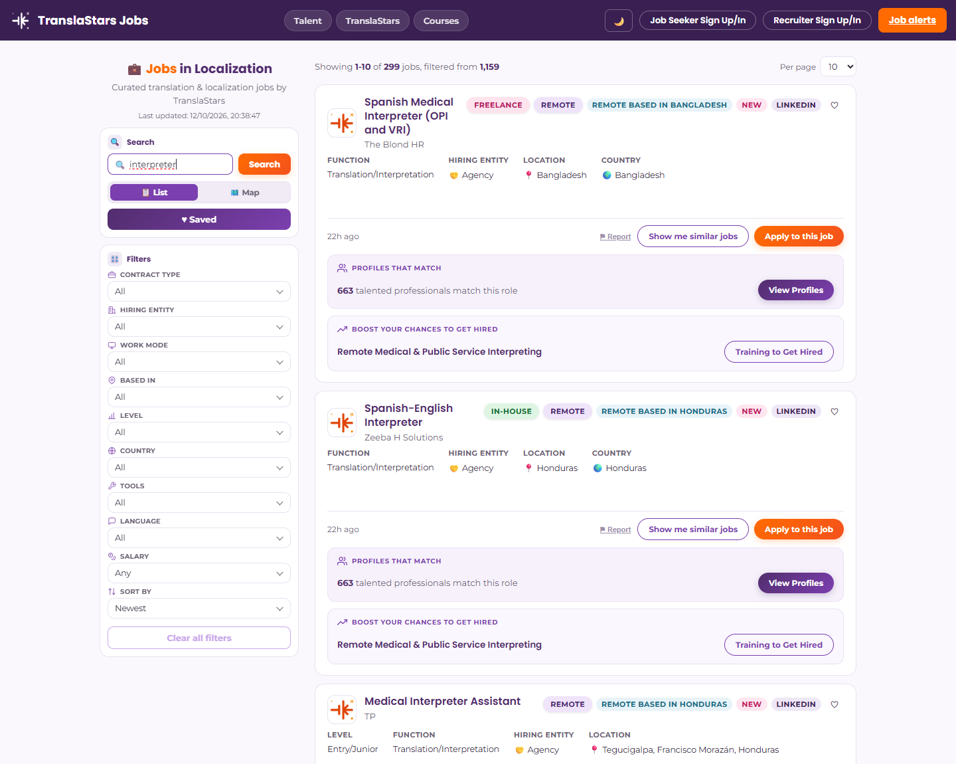Expand the Work Mode filter
This screenshot has width=956, height=764.
point(199,362)
